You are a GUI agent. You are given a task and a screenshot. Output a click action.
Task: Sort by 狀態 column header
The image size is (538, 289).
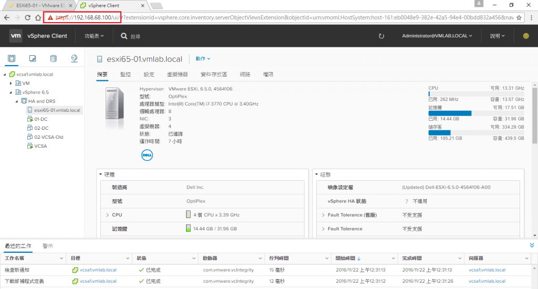coord(141,258)
